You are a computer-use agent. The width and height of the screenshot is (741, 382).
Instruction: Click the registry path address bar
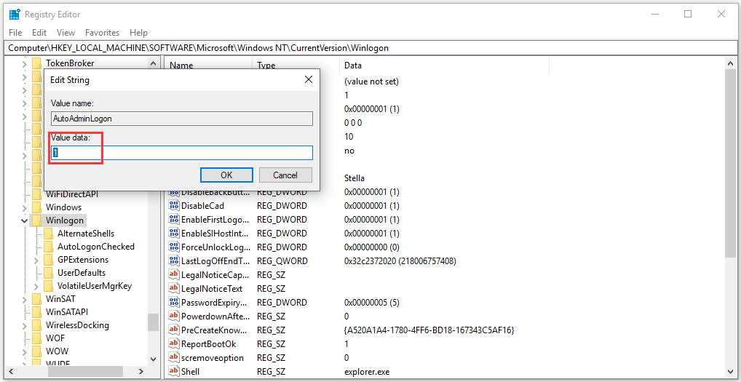tap(370, 48)
